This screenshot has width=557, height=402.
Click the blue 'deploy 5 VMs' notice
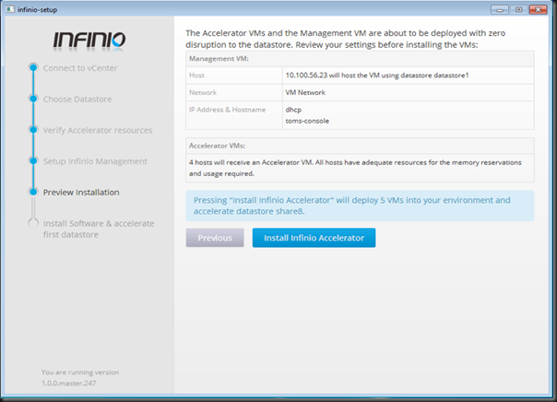point(360,206)
